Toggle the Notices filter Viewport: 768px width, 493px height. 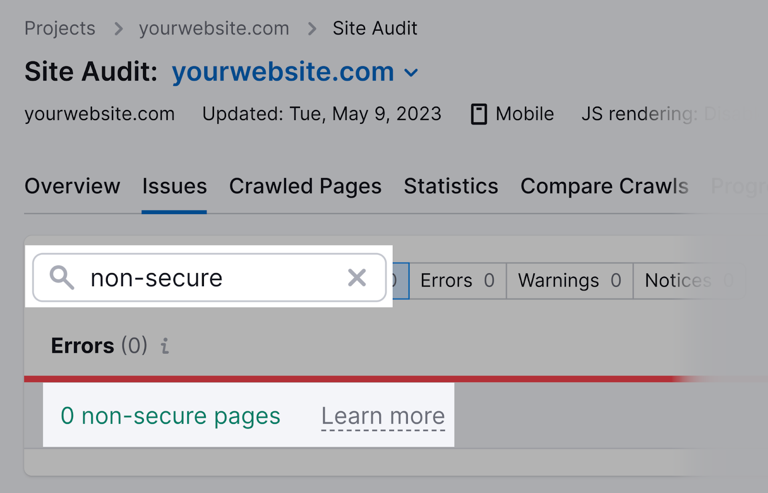pyautogui.click(x=689, y=280)
